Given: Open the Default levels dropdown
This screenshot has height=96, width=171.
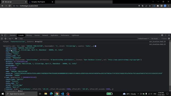Looking at the screenshot, I should [x=143, y=38].
